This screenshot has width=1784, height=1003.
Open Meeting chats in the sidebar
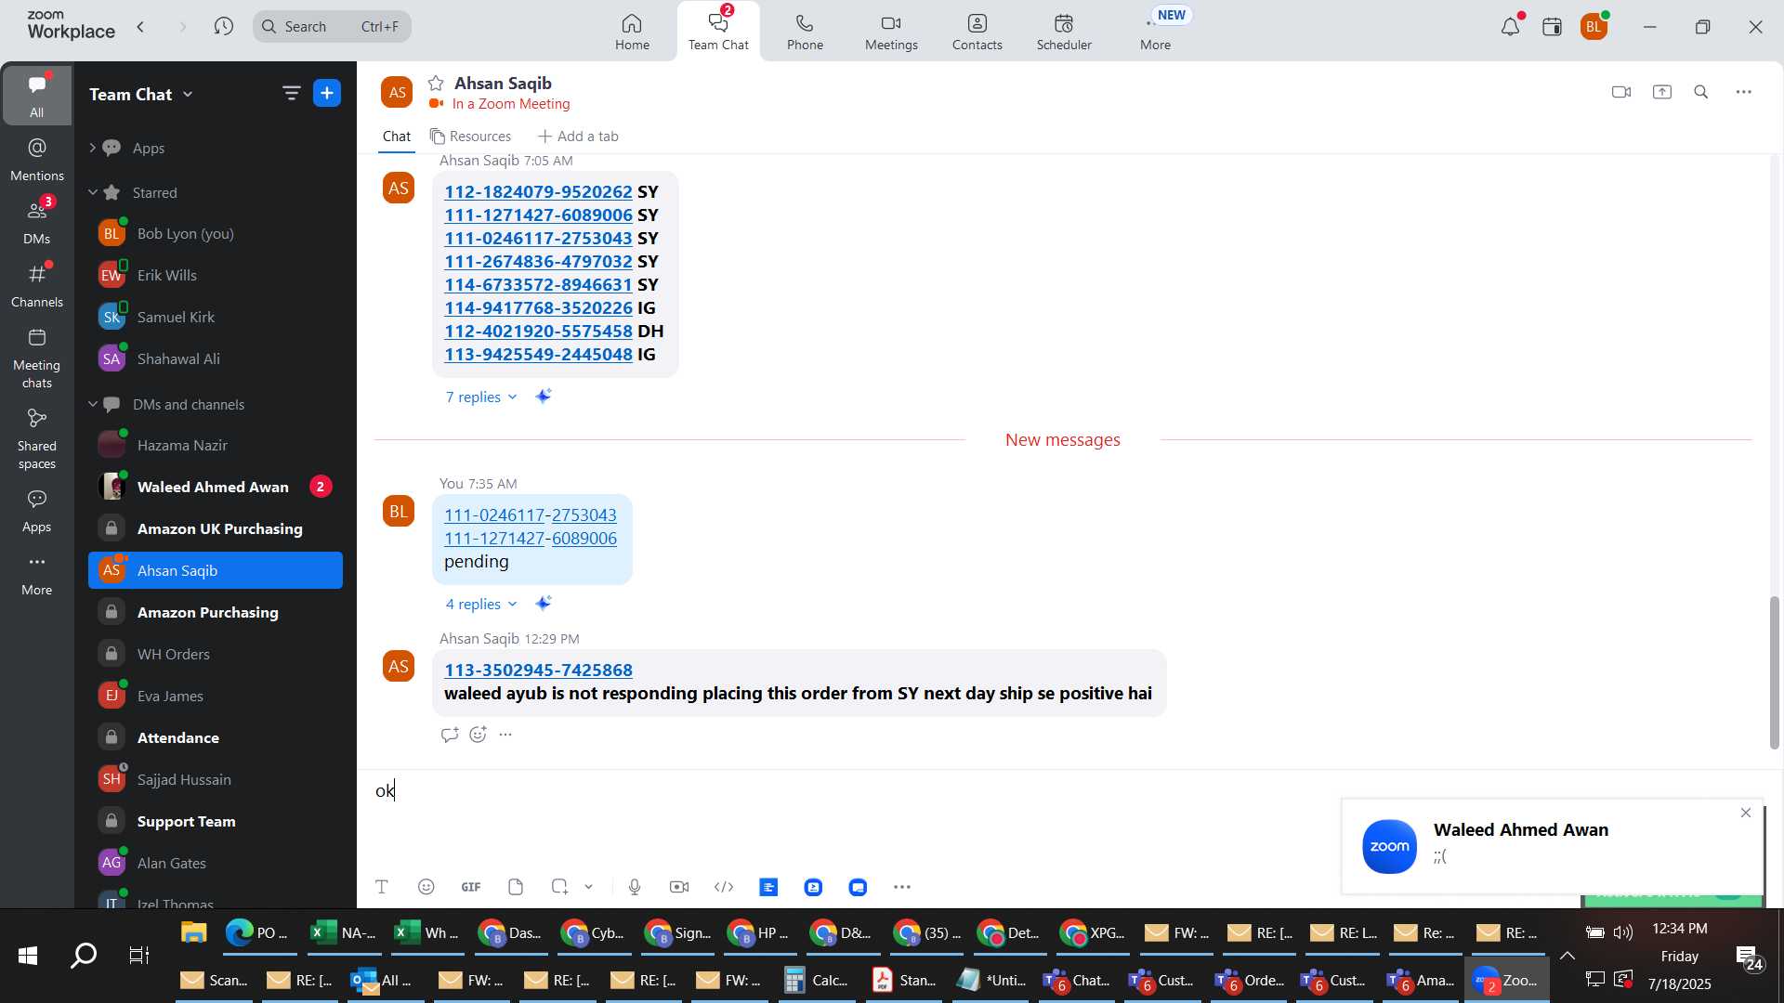pyautogui.click(x=36, y=358)
